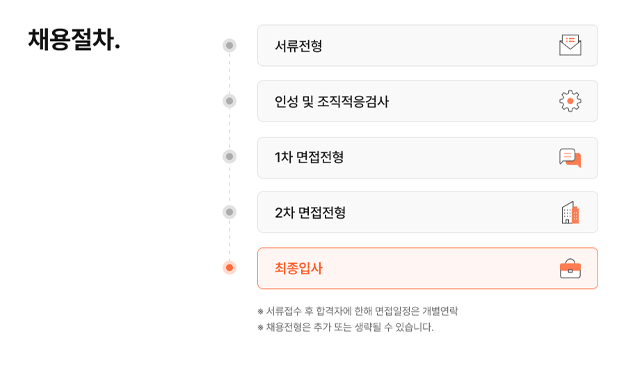Image resolution: width=626 pixels, height=370 pixels.
Task: Click the gear icon for 인성 및 조직적응검사
Action: pos(570,101)
